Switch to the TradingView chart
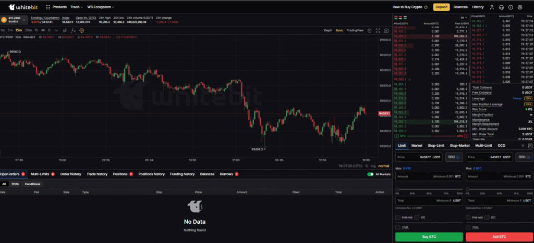534x243 pixels. [355, 30]
